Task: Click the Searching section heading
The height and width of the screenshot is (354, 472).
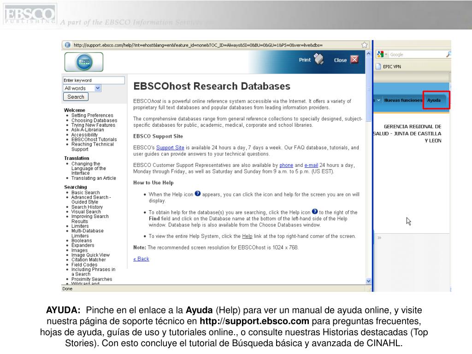Action: click(x=75, y=187)
